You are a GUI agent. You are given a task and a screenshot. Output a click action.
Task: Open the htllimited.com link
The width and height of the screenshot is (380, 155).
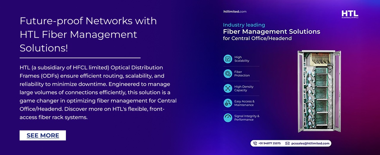(x=235, y=12)
